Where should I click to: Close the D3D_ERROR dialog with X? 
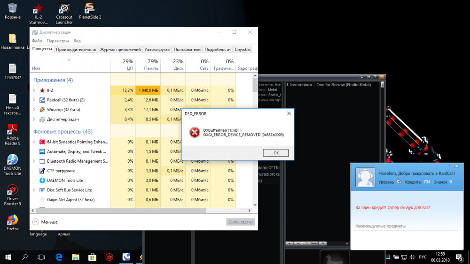point(288,113)
